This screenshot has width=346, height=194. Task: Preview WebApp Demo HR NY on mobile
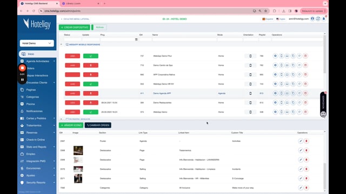(x=281, y=84)
